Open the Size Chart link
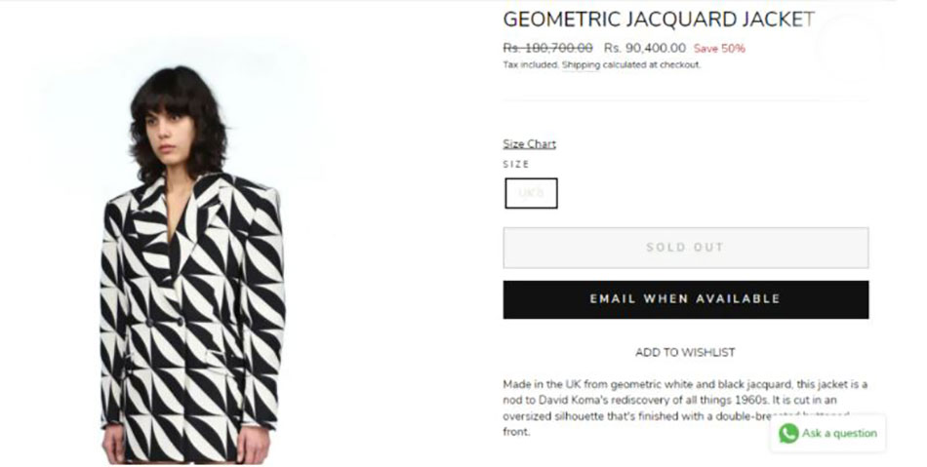This screenshot has height=467, width=927. click(x=529, y=144)
